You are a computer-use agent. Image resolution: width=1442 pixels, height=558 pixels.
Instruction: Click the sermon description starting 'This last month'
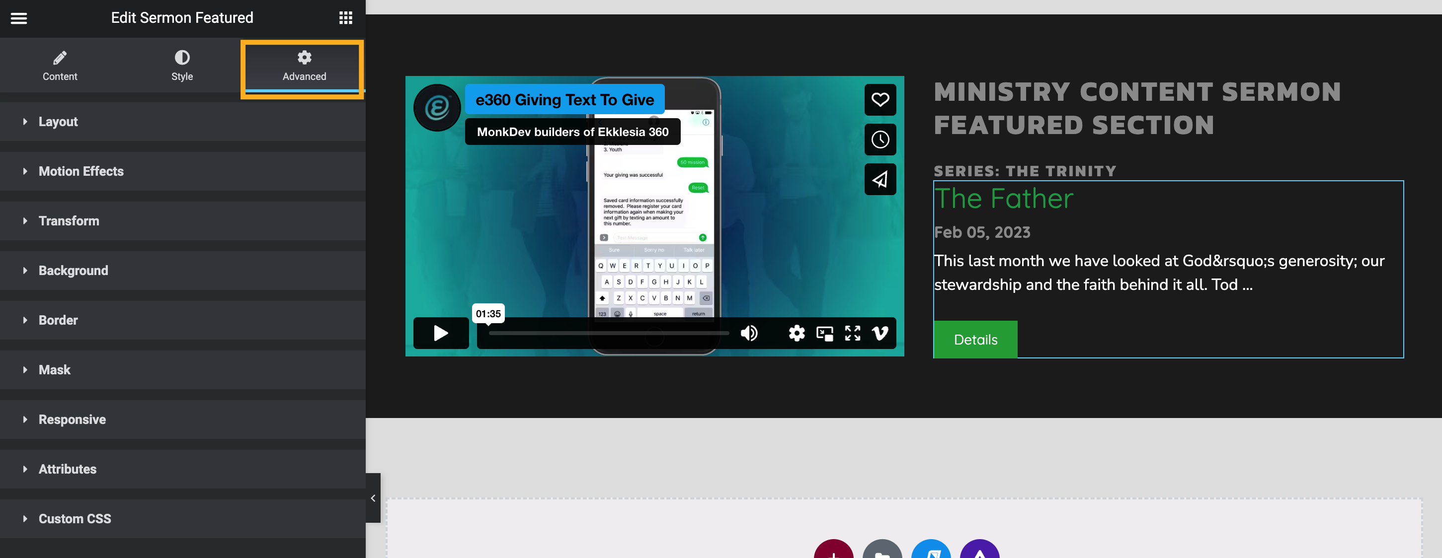pos(1159,273)
